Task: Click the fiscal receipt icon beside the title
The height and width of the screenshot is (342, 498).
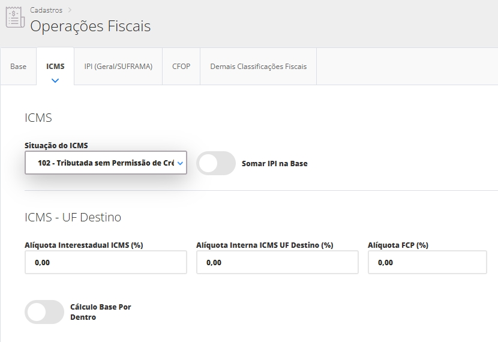Action: 14,17
